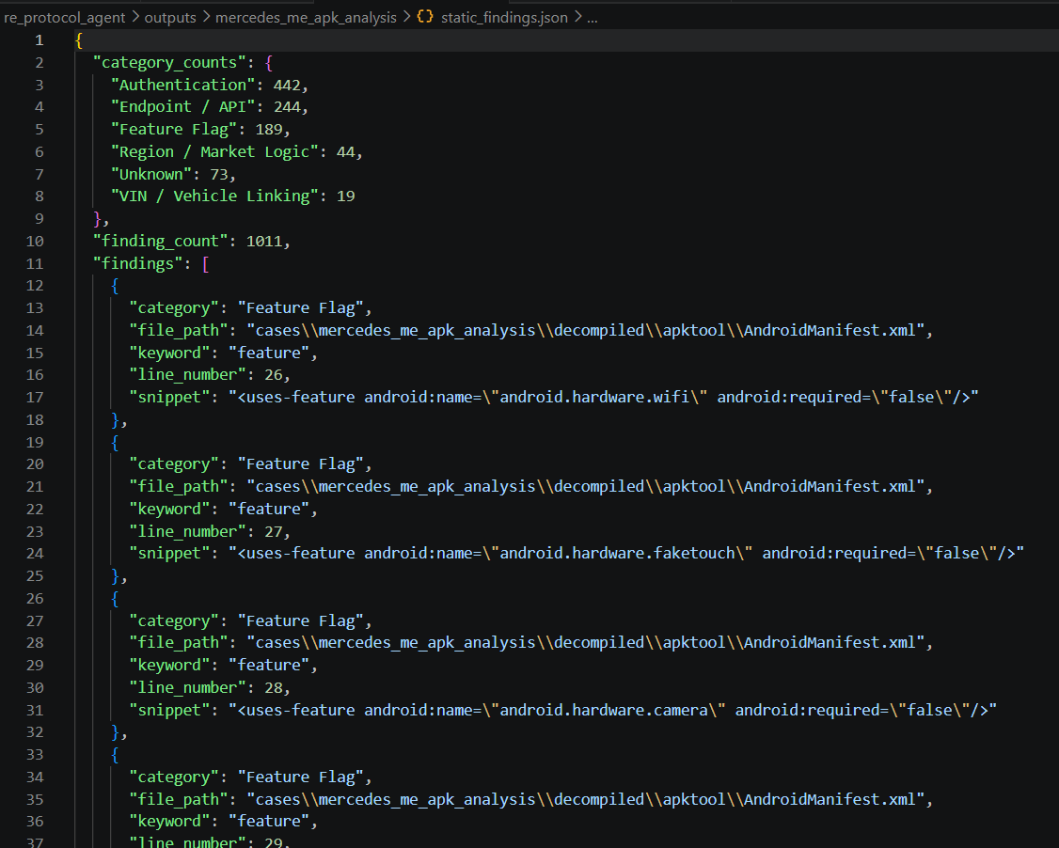Click the file_path string on line 35
The width and height of the screenshot is (1059, 848).
tap(586, 799)
